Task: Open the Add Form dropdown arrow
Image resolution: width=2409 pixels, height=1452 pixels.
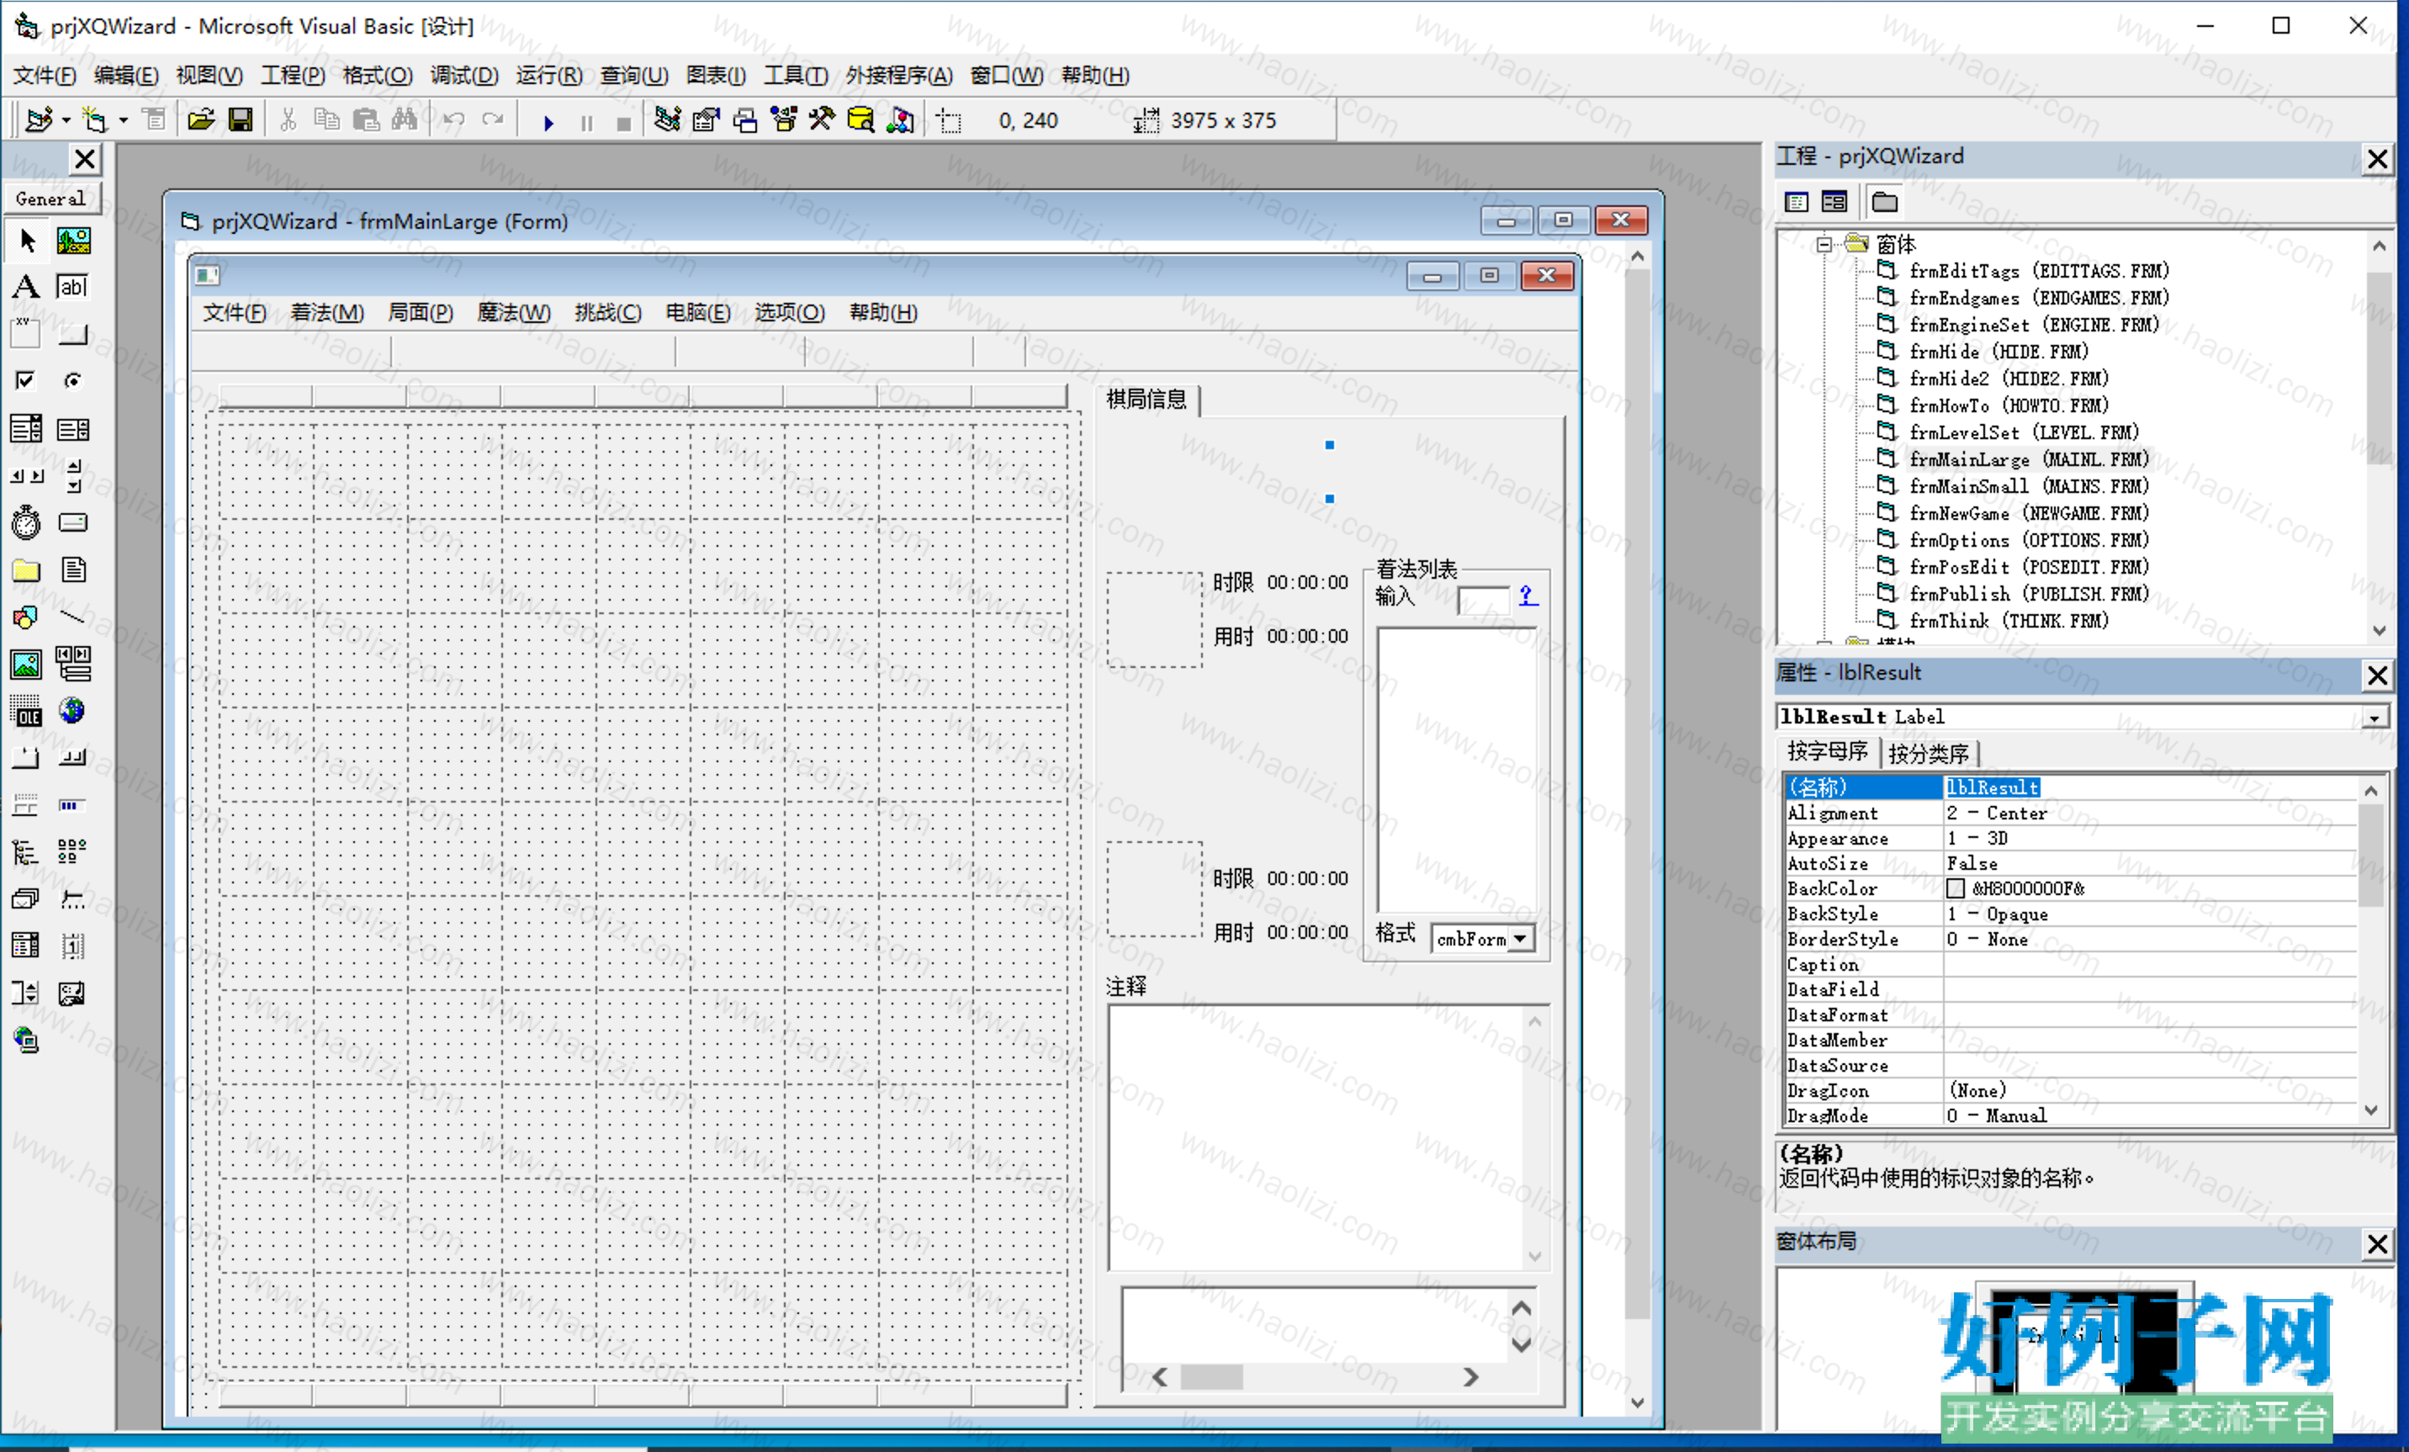Action: [x=123, y=120]
